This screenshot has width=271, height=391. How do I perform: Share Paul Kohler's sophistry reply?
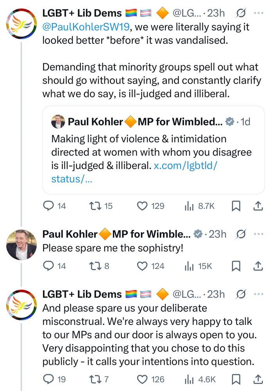pos(258,266)
